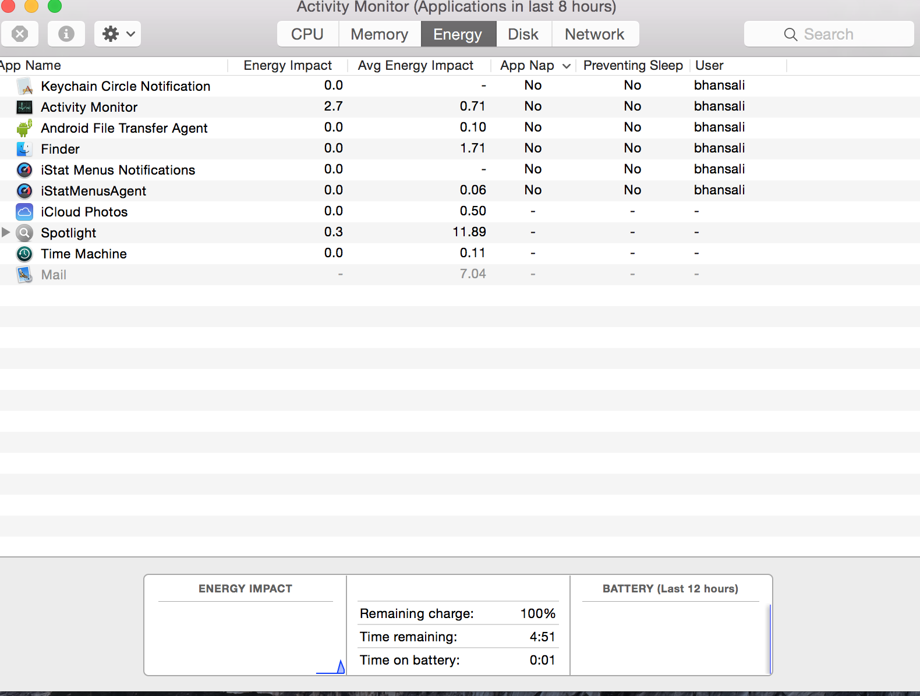
Task: Select the grayed-out Mail row name
Action: tap(54, 275)
